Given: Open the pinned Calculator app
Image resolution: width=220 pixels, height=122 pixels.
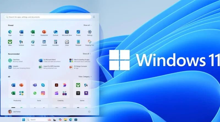Looking at the screenshot, I should [56, 43].
